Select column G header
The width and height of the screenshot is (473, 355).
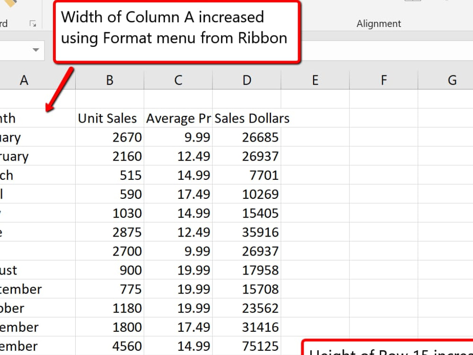[x=446, y=80]
